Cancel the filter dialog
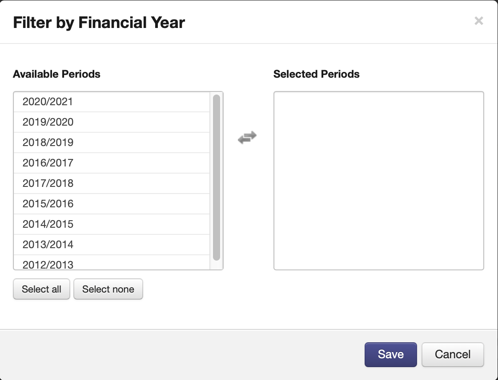The width and height of the screenshot is (498, 380). 452,354
